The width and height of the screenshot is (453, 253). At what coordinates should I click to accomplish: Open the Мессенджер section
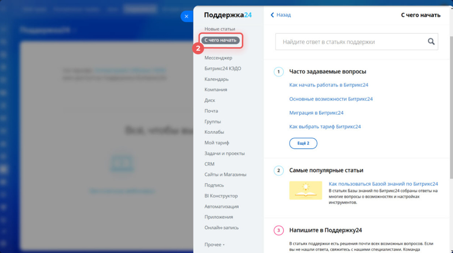pyautogui.click(x=218, y=58)
